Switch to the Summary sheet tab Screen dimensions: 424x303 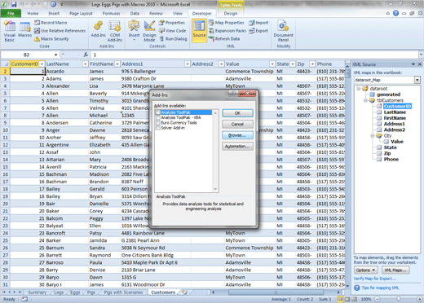point(38,292)
